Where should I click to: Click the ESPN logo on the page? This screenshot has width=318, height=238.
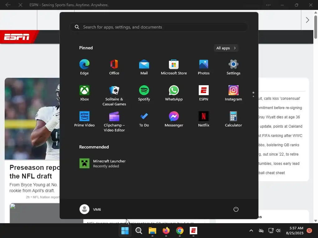pyautogui.click(x=17, y=37)
